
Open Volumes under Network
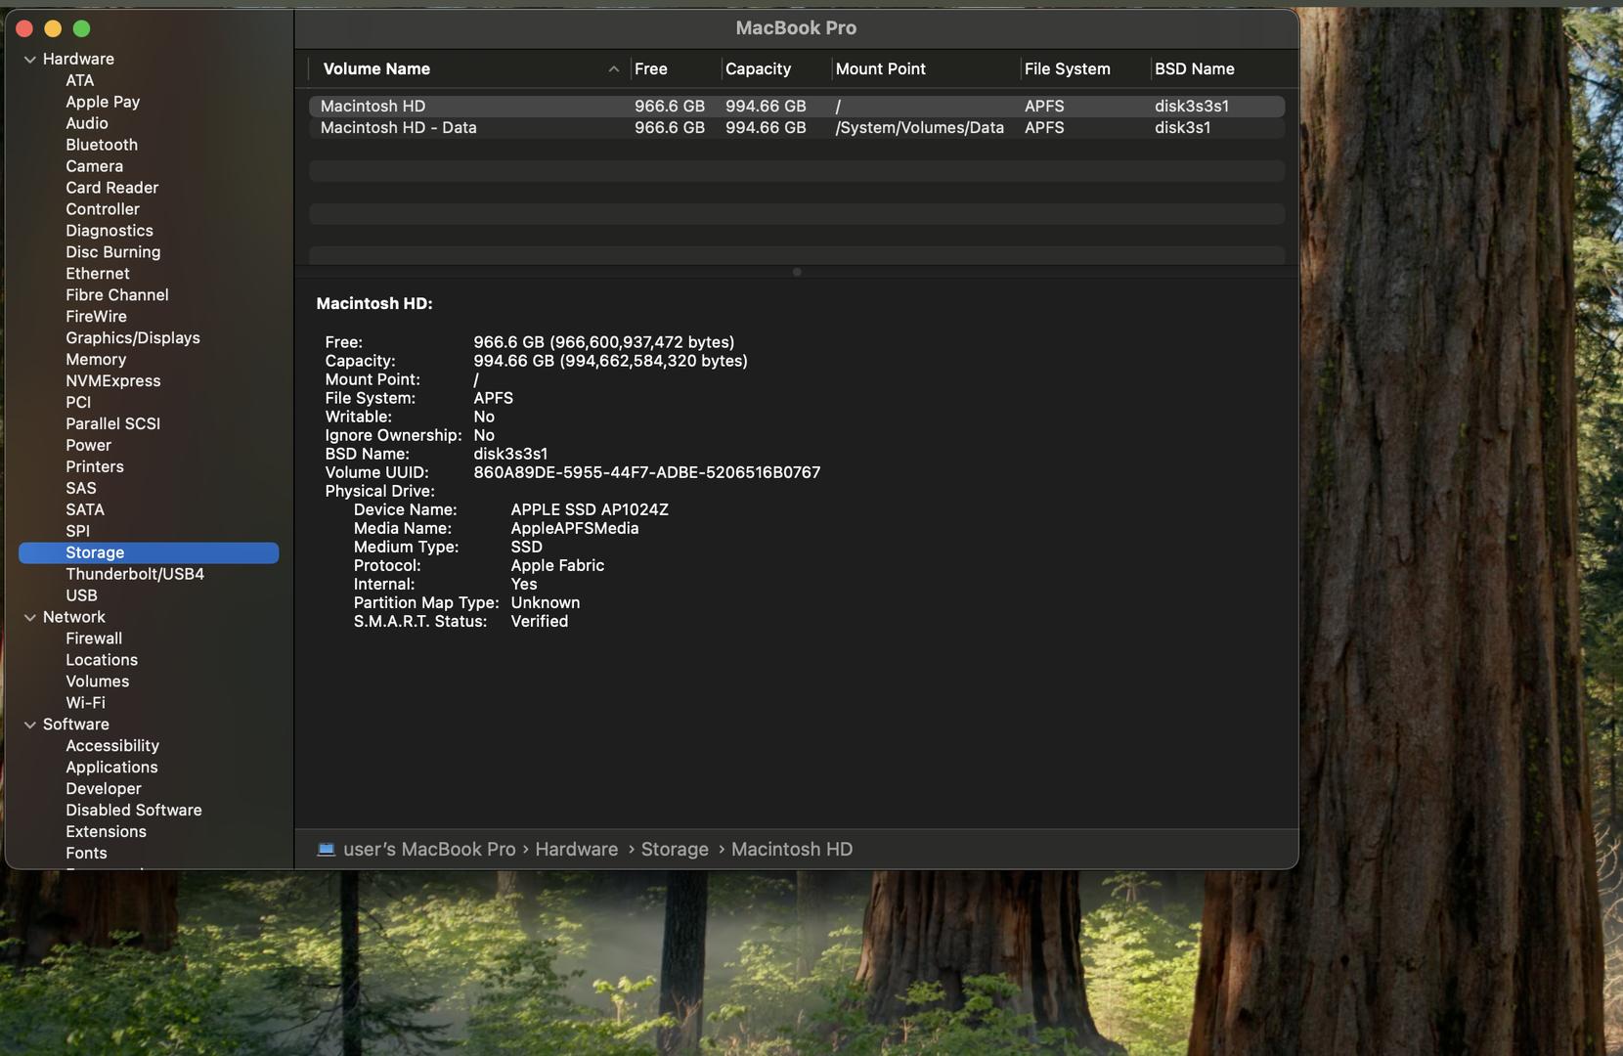coord(97,683)
